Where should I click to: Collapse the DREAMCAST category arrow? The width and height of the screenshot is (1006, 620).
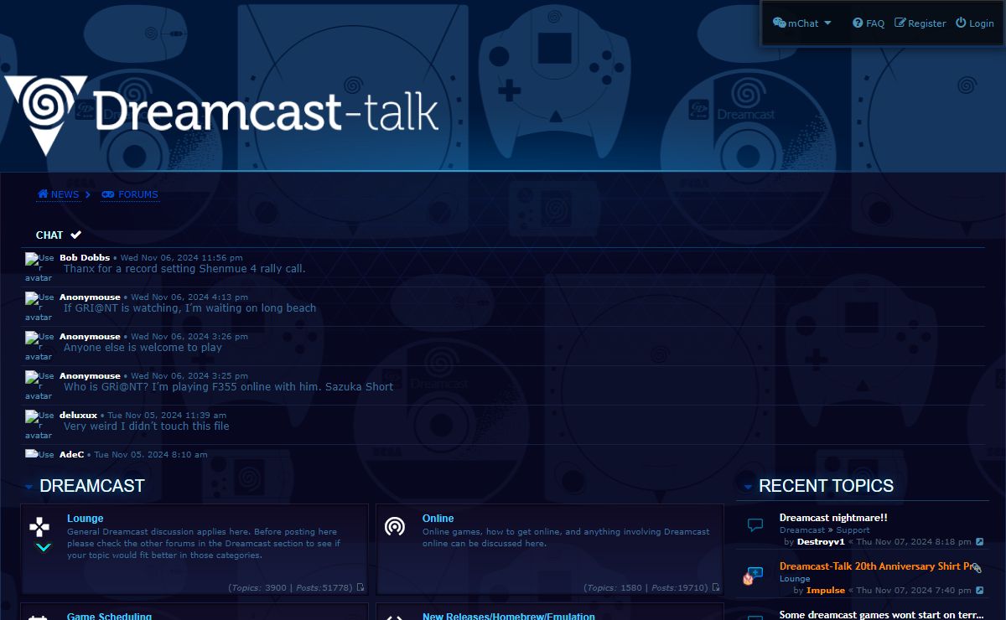coord(29,487)
